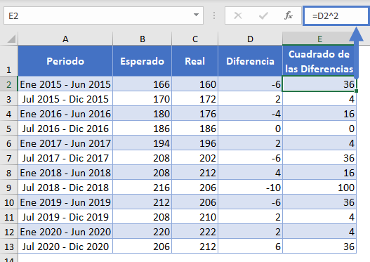This screenshot has width=370, height=262.
Task: Select row 10 header
Action: click(8, 202)
